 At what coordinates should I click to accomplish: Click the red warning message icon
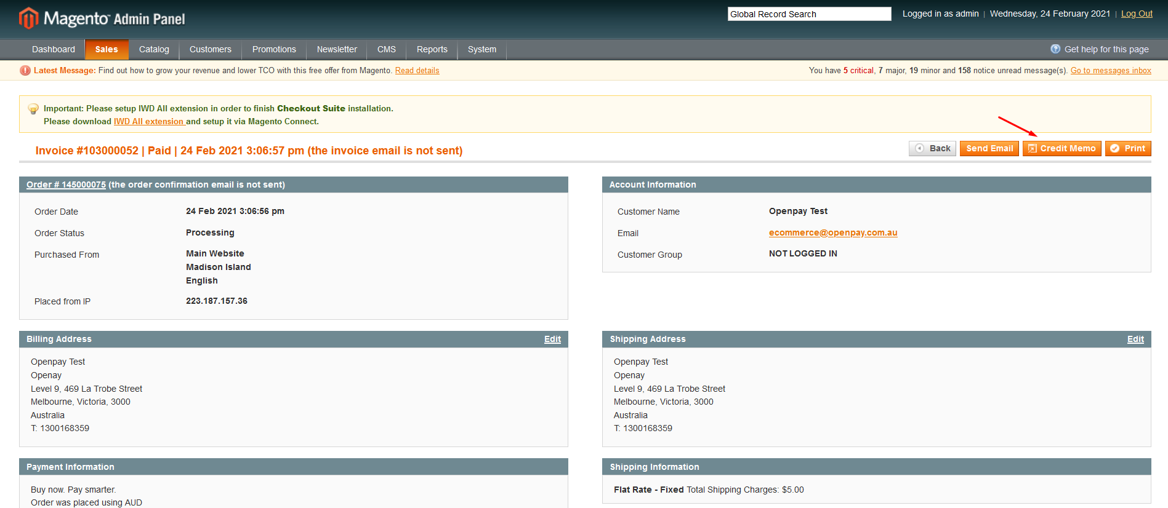pos(25,71)
